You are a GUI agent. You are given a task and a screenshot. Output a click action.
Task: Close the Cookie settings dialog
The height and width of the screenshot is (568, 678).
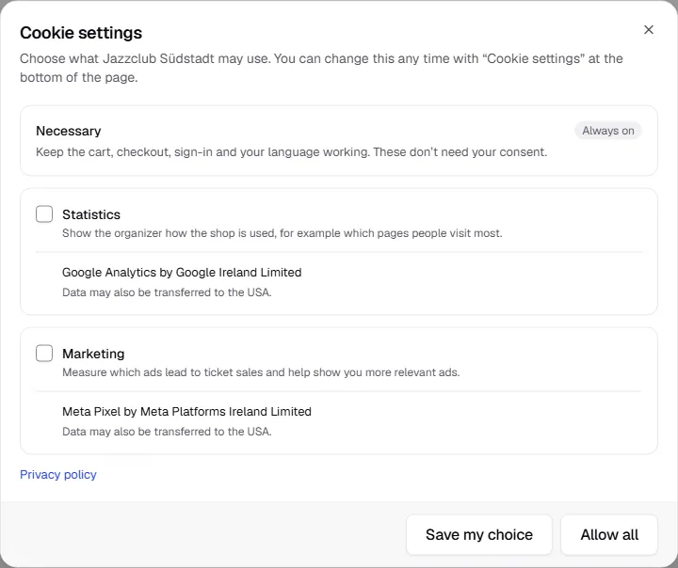point(648,30)
